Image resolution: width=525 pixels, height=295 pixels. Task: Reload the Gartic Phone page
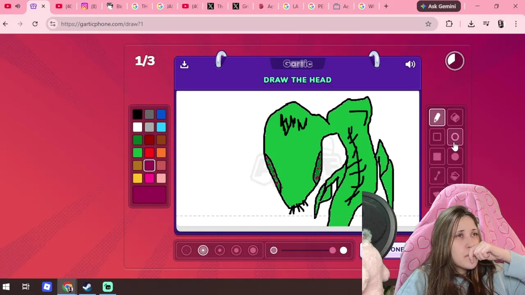pyautogui.click(x=35, y=24)
